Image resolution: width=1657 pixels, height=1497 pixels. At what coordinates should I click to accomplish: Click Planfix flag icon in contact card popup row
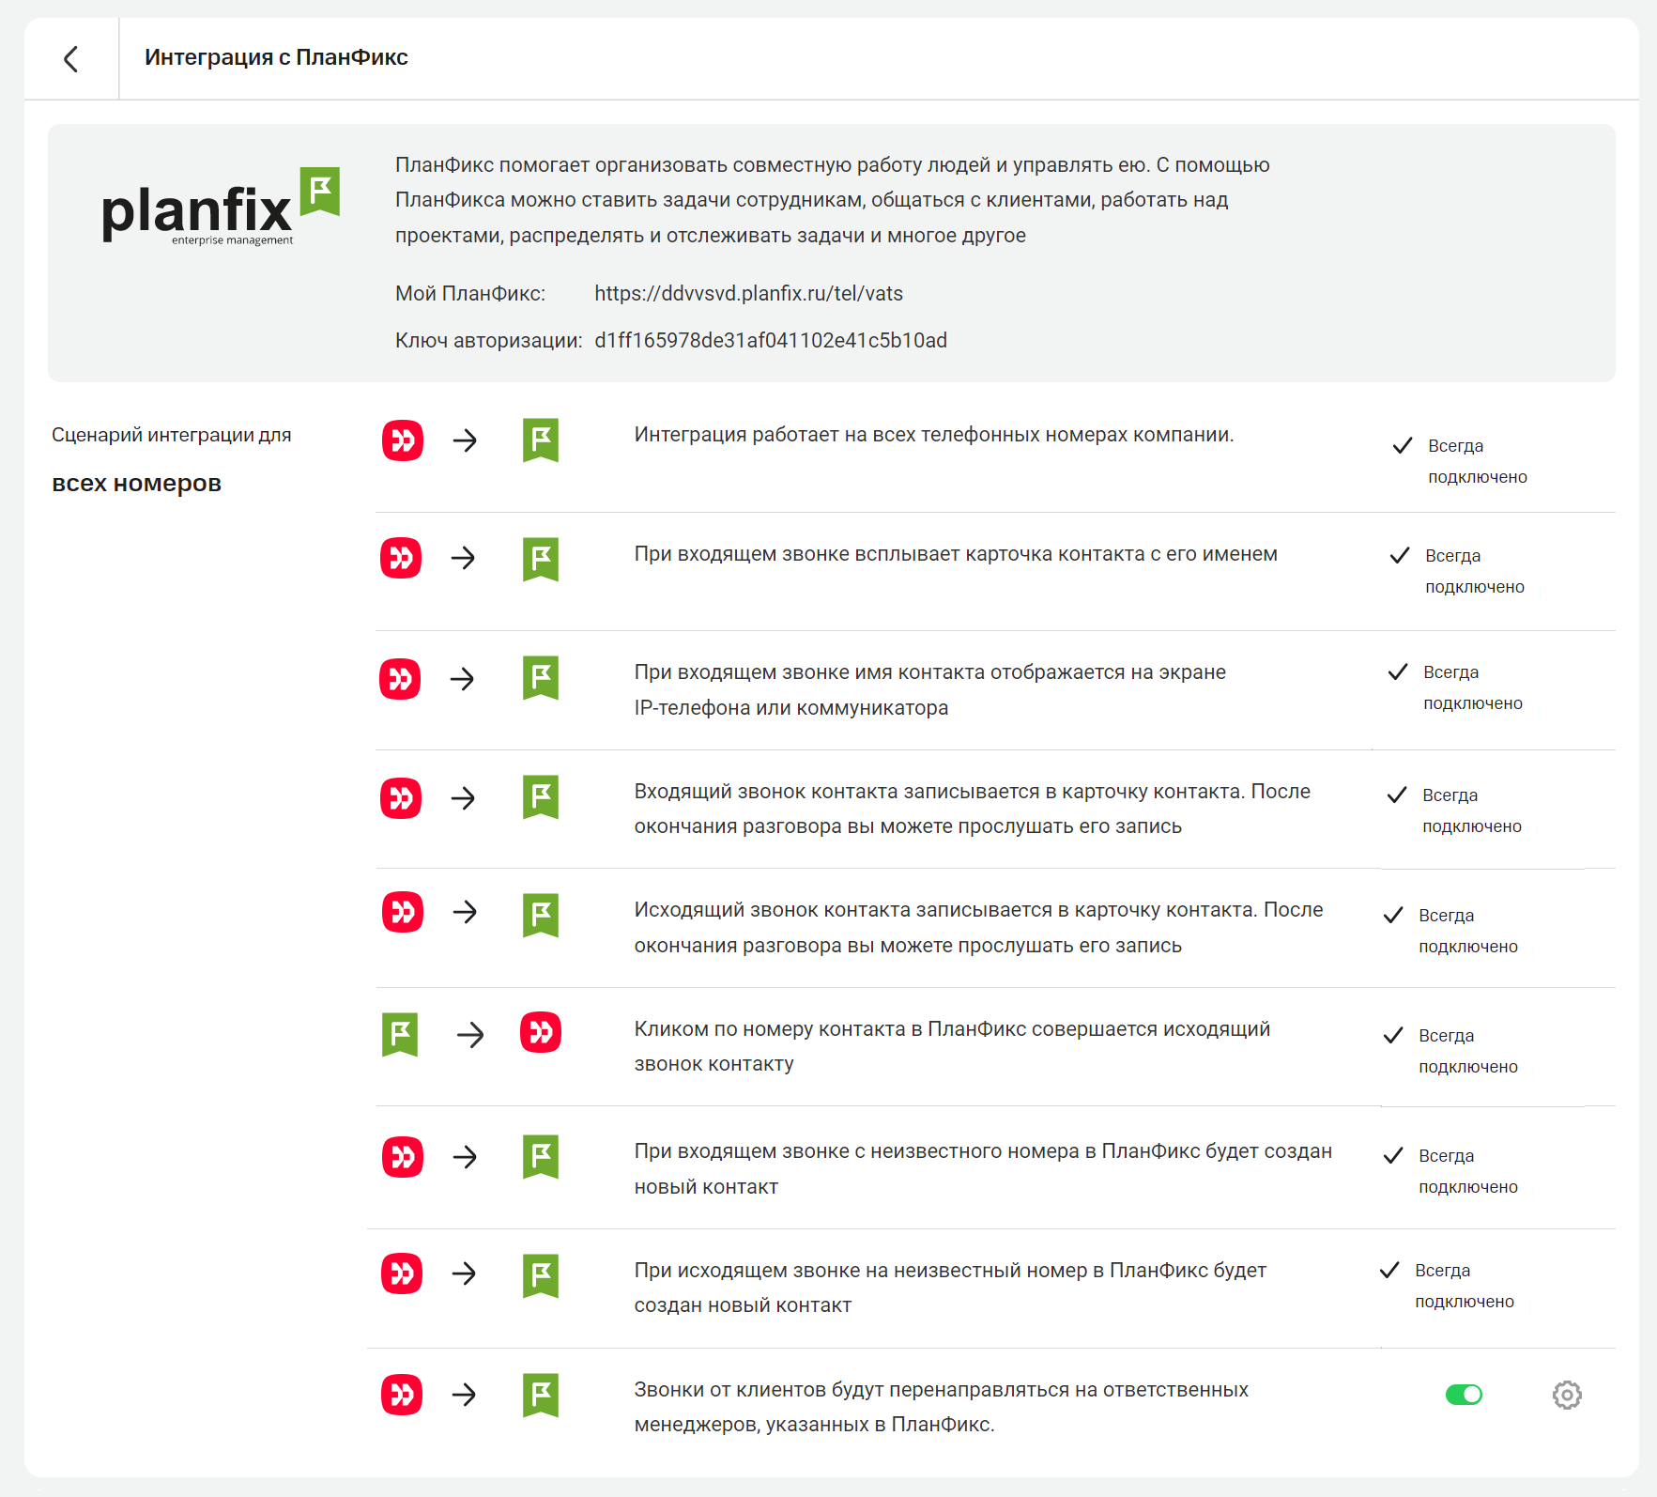(541, 559)
